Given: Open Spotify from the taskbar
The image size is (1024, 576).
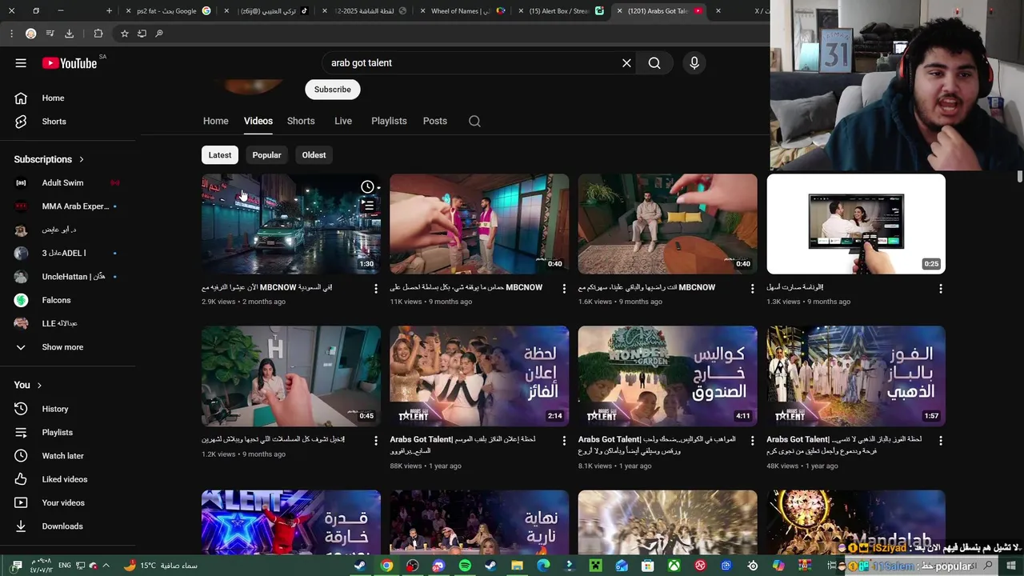Looking at the screenshot, I should point(465,566).
